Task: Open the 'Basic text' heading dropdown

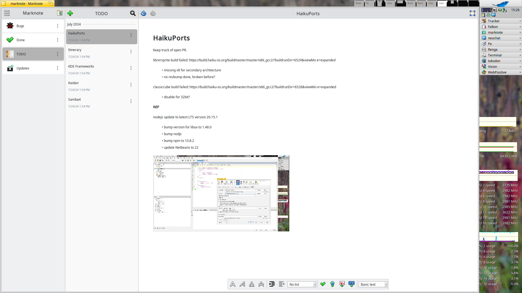Action: click(x=373, y=284)
